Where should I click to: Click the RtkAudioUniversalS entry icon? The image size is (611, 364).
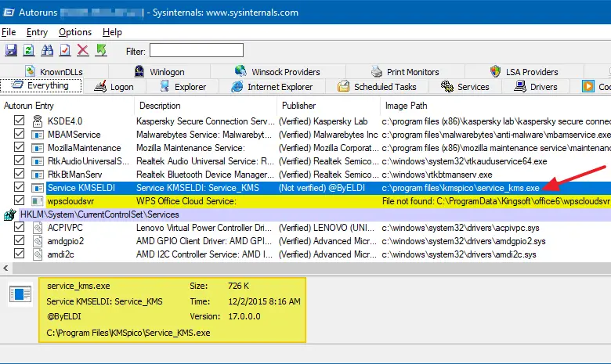[38, 161]
